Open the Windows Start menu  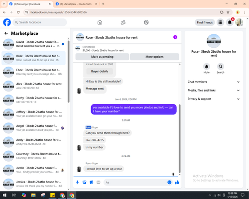click(4, 195)
